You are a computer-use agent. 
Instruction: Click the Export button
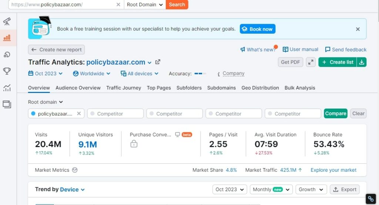[345, 189]
